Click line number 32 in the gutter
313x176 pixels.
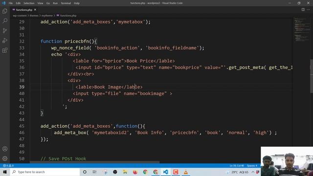(x=22, y=41)
